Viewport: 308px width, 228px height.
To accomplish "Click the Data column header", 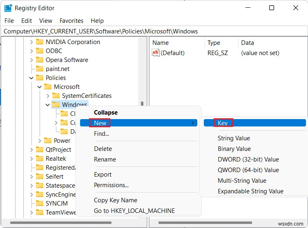I will point(248,43).
